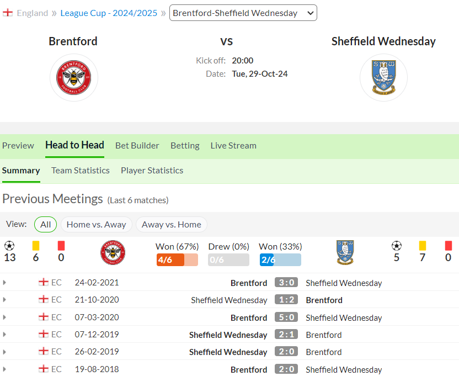Screen dimensions: 459x392
Task: Click the large Sheffield Wednesday crest
Action: (x=383, y=77)
